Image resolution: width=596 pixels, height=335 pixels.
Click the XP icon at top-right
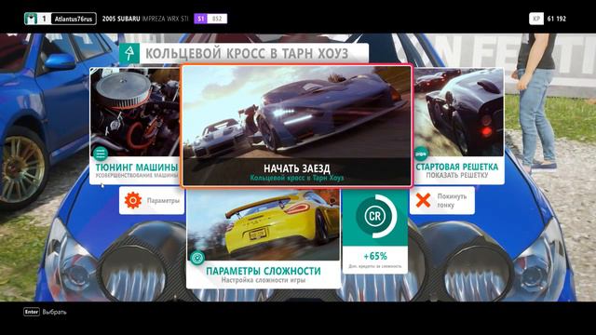point(536,19)
